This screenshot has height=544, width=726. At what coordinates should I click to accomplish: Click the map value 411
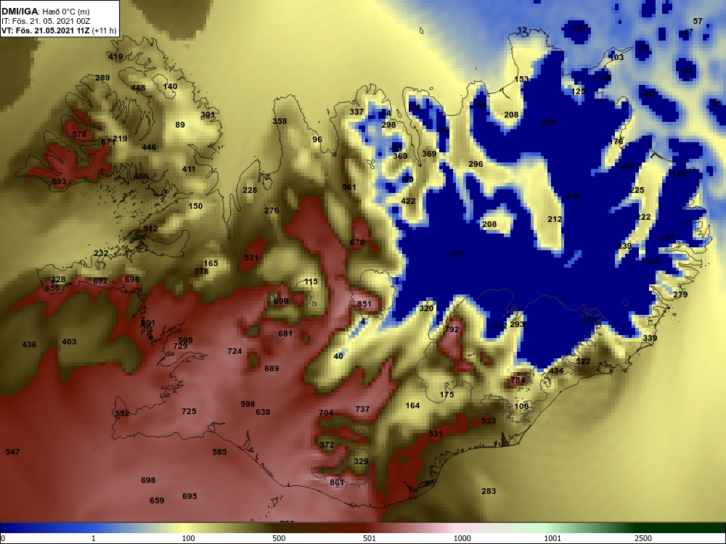pos(189,169)
